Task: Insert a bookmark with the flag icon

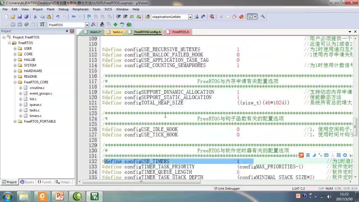Action: [89, 17]
